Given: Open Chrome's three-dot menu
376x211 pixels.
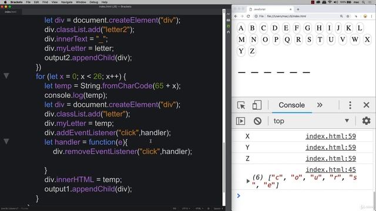Looking at the screenshot, I should tap(372, 16).
